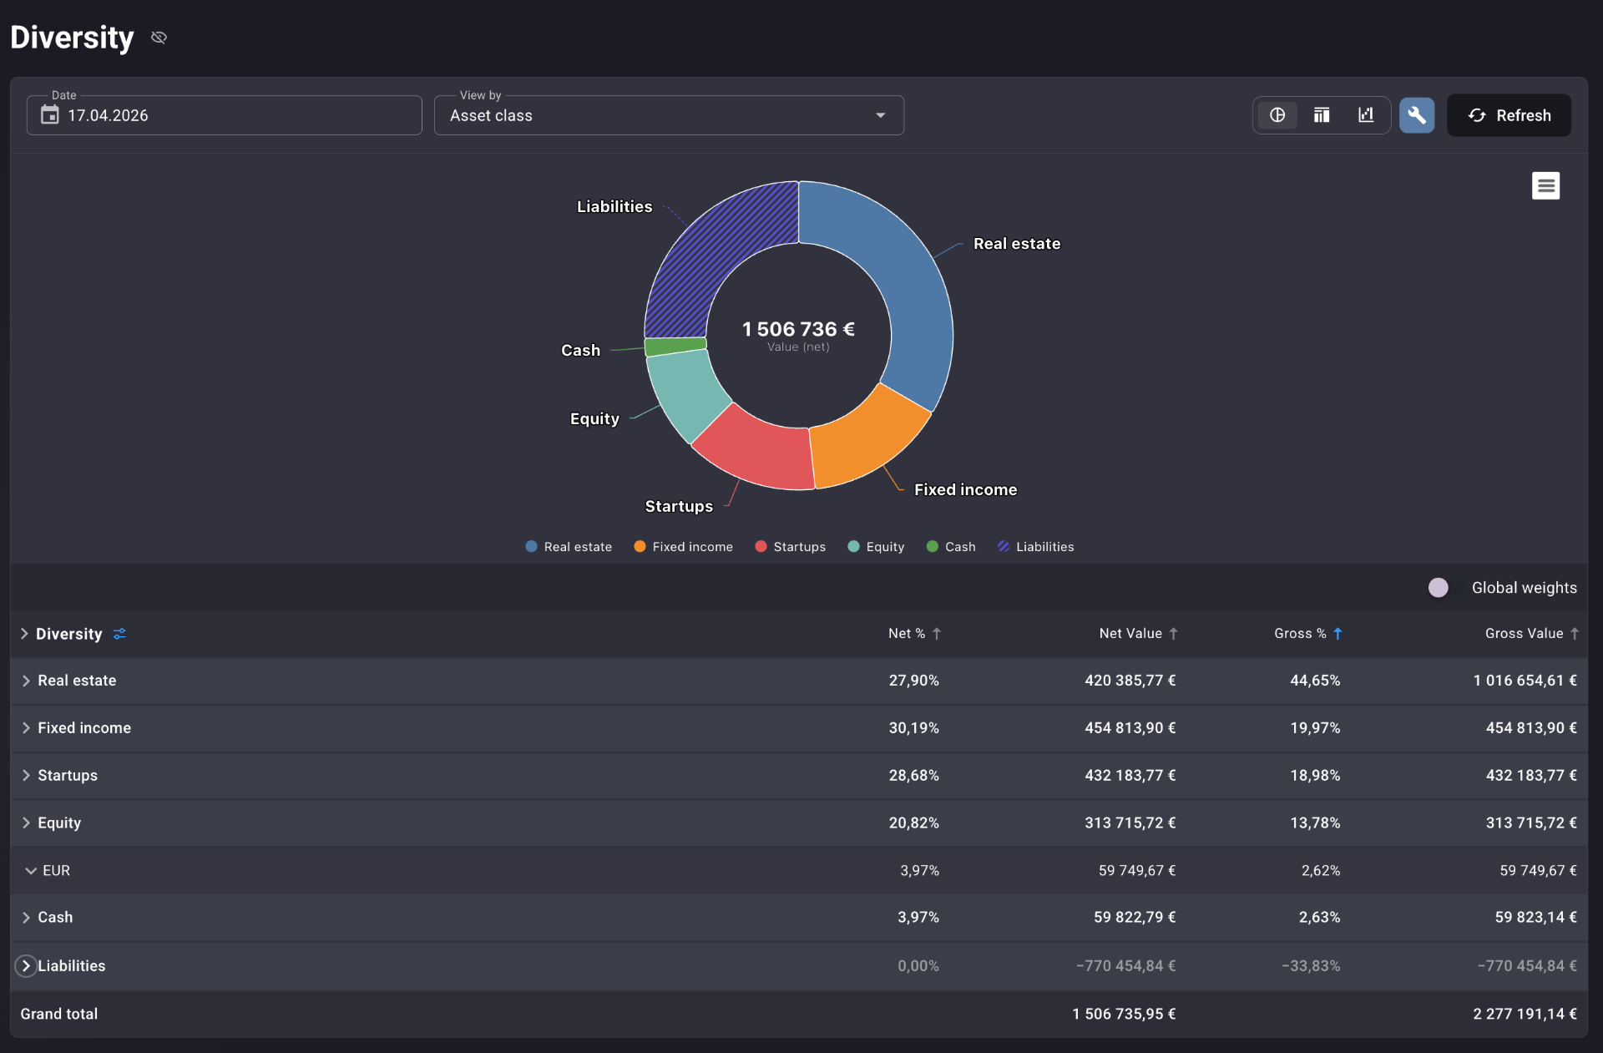Click the chart center value 1 506 736 €

tap(798, 329)
